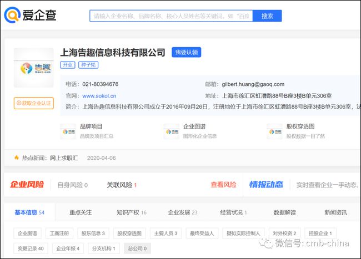
Task: Click 对外投资 2 chip
Action: pyautogui.click(x=284, y=233)
